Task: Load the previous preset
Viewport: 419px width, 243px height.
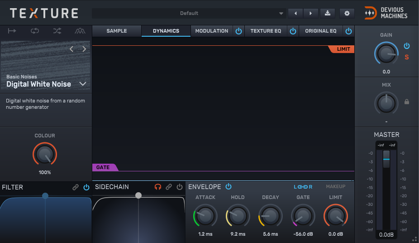Action: (295, 13)
